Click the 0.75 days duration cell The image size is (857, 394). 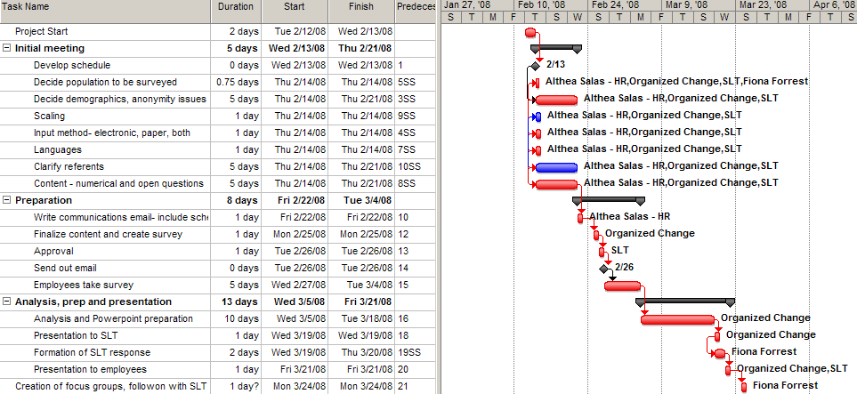pos(236,82)
